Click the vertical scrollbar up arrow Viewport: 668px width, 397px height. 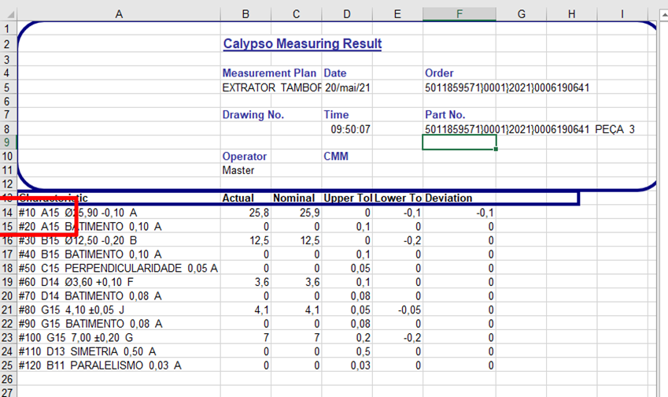(664, 14)
